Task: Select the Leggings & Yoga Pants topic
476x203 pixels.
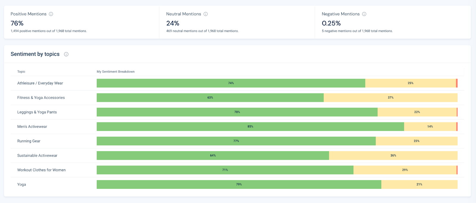Action: 37,112
